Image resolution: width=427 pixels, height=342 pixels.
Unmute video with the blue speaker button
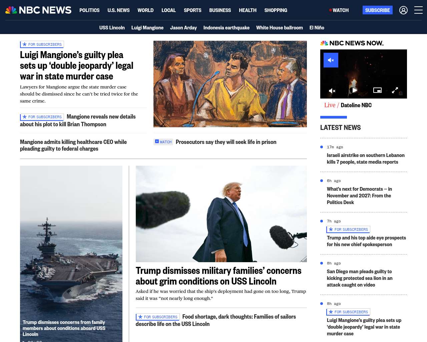point(331,60)
